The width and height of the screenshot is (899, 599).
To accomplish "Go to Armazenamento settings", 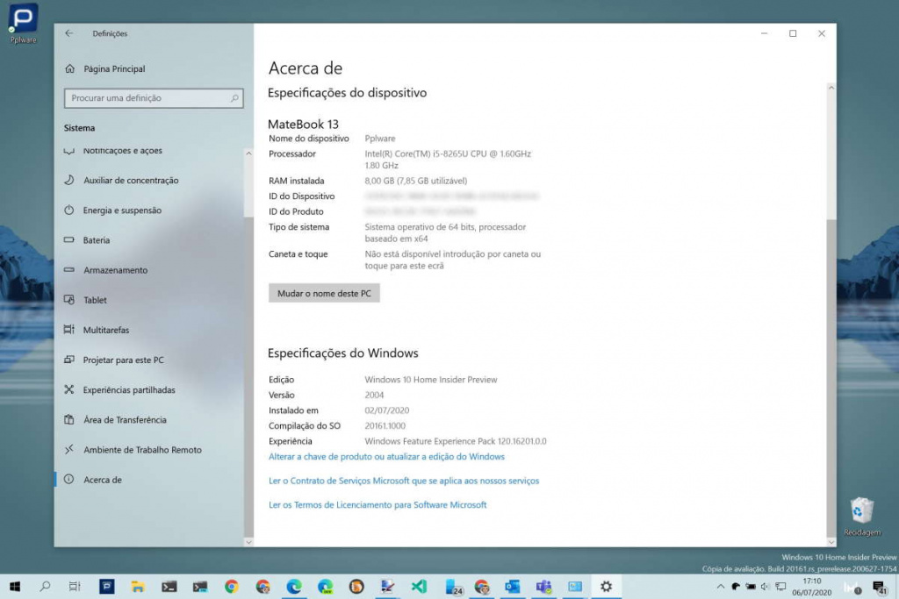I will coord(115,270).
